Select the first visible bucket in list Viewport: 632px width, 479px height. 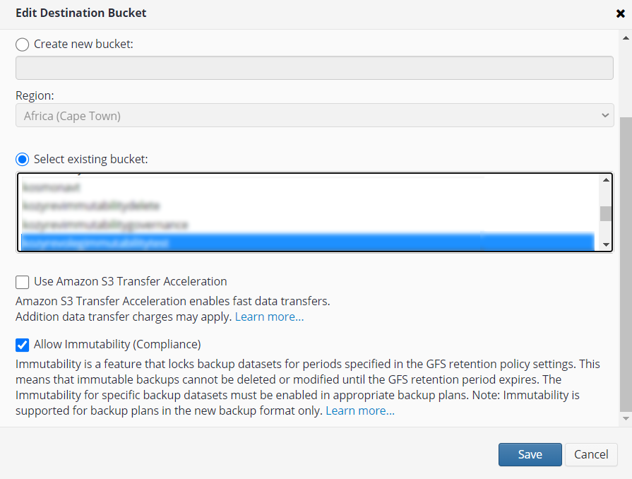point(51,188)
